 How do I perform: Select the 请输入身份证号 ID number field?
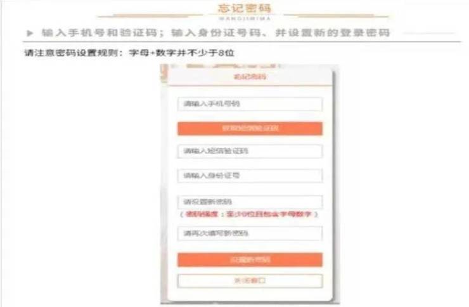(x=250, y=176)
